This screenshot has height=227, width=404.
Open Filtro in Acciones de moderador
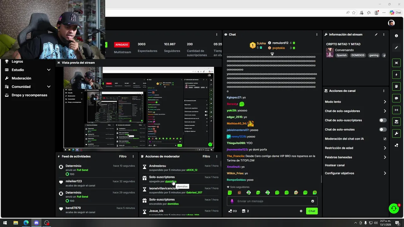pos(206,156)
